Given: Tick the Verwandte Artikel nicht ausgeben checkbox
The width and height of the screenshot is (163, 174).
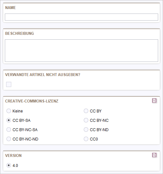Looking at the screenshot, I should click(x=9, y=84).
